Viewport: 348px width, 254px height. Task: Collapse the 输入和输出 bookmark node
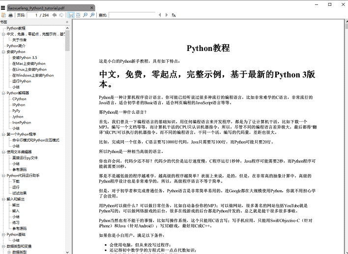click(x=3, y=199)
